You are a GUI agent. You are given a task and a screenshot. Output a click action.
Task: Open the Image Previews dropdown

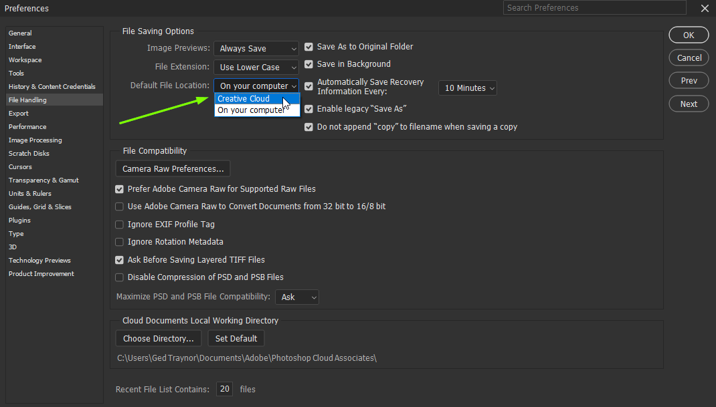point(256,47)
